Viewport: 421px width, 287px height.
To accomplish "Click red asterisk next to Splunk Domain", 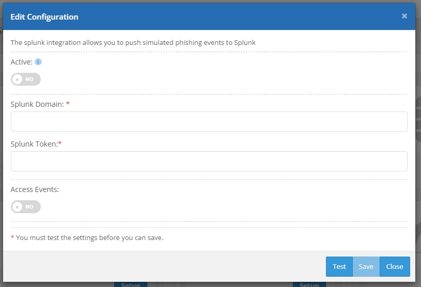I will coord(68,104).
